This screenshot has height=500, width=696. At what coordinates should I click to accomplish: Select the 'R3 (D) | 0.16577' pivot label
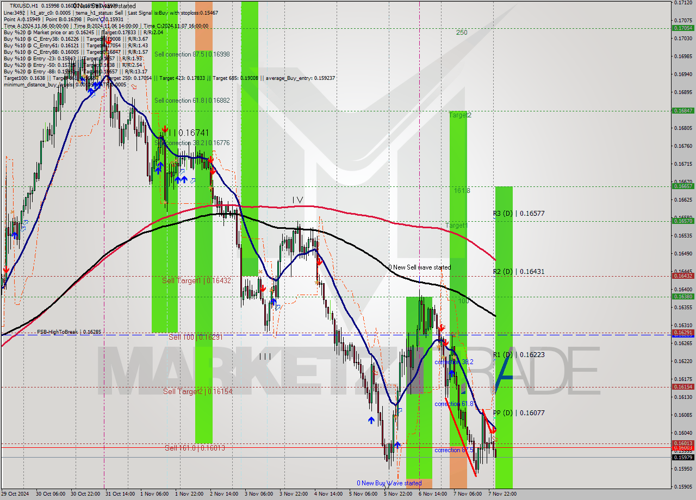coord(519,214)
